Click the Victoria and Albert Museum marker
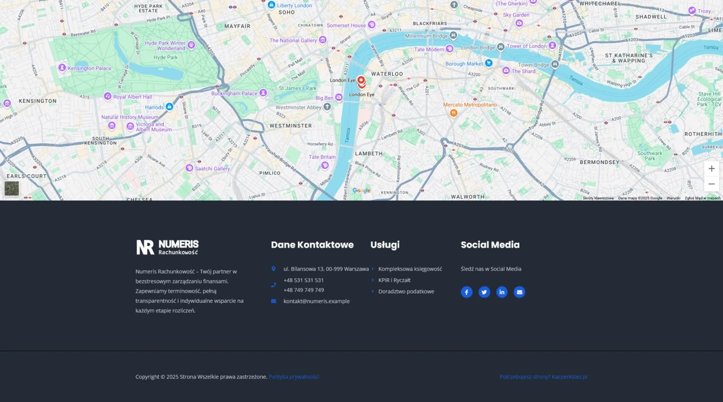Image resolution: width=723 pixels, height=402 pixels. 130,126
